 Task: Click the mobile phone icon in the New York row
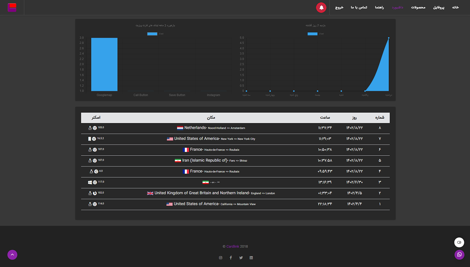pyautogui.click(x=89, y=139)
